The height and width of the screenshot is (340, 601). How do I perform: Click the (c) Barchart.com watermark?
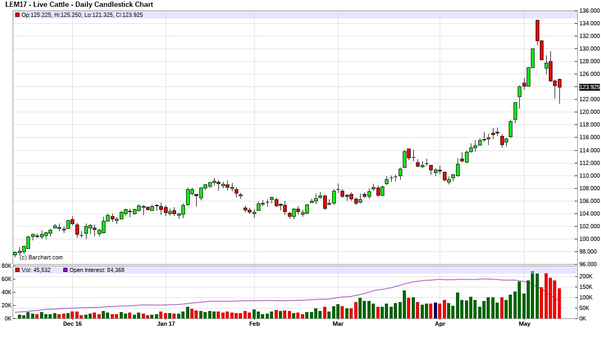[41, 258]
